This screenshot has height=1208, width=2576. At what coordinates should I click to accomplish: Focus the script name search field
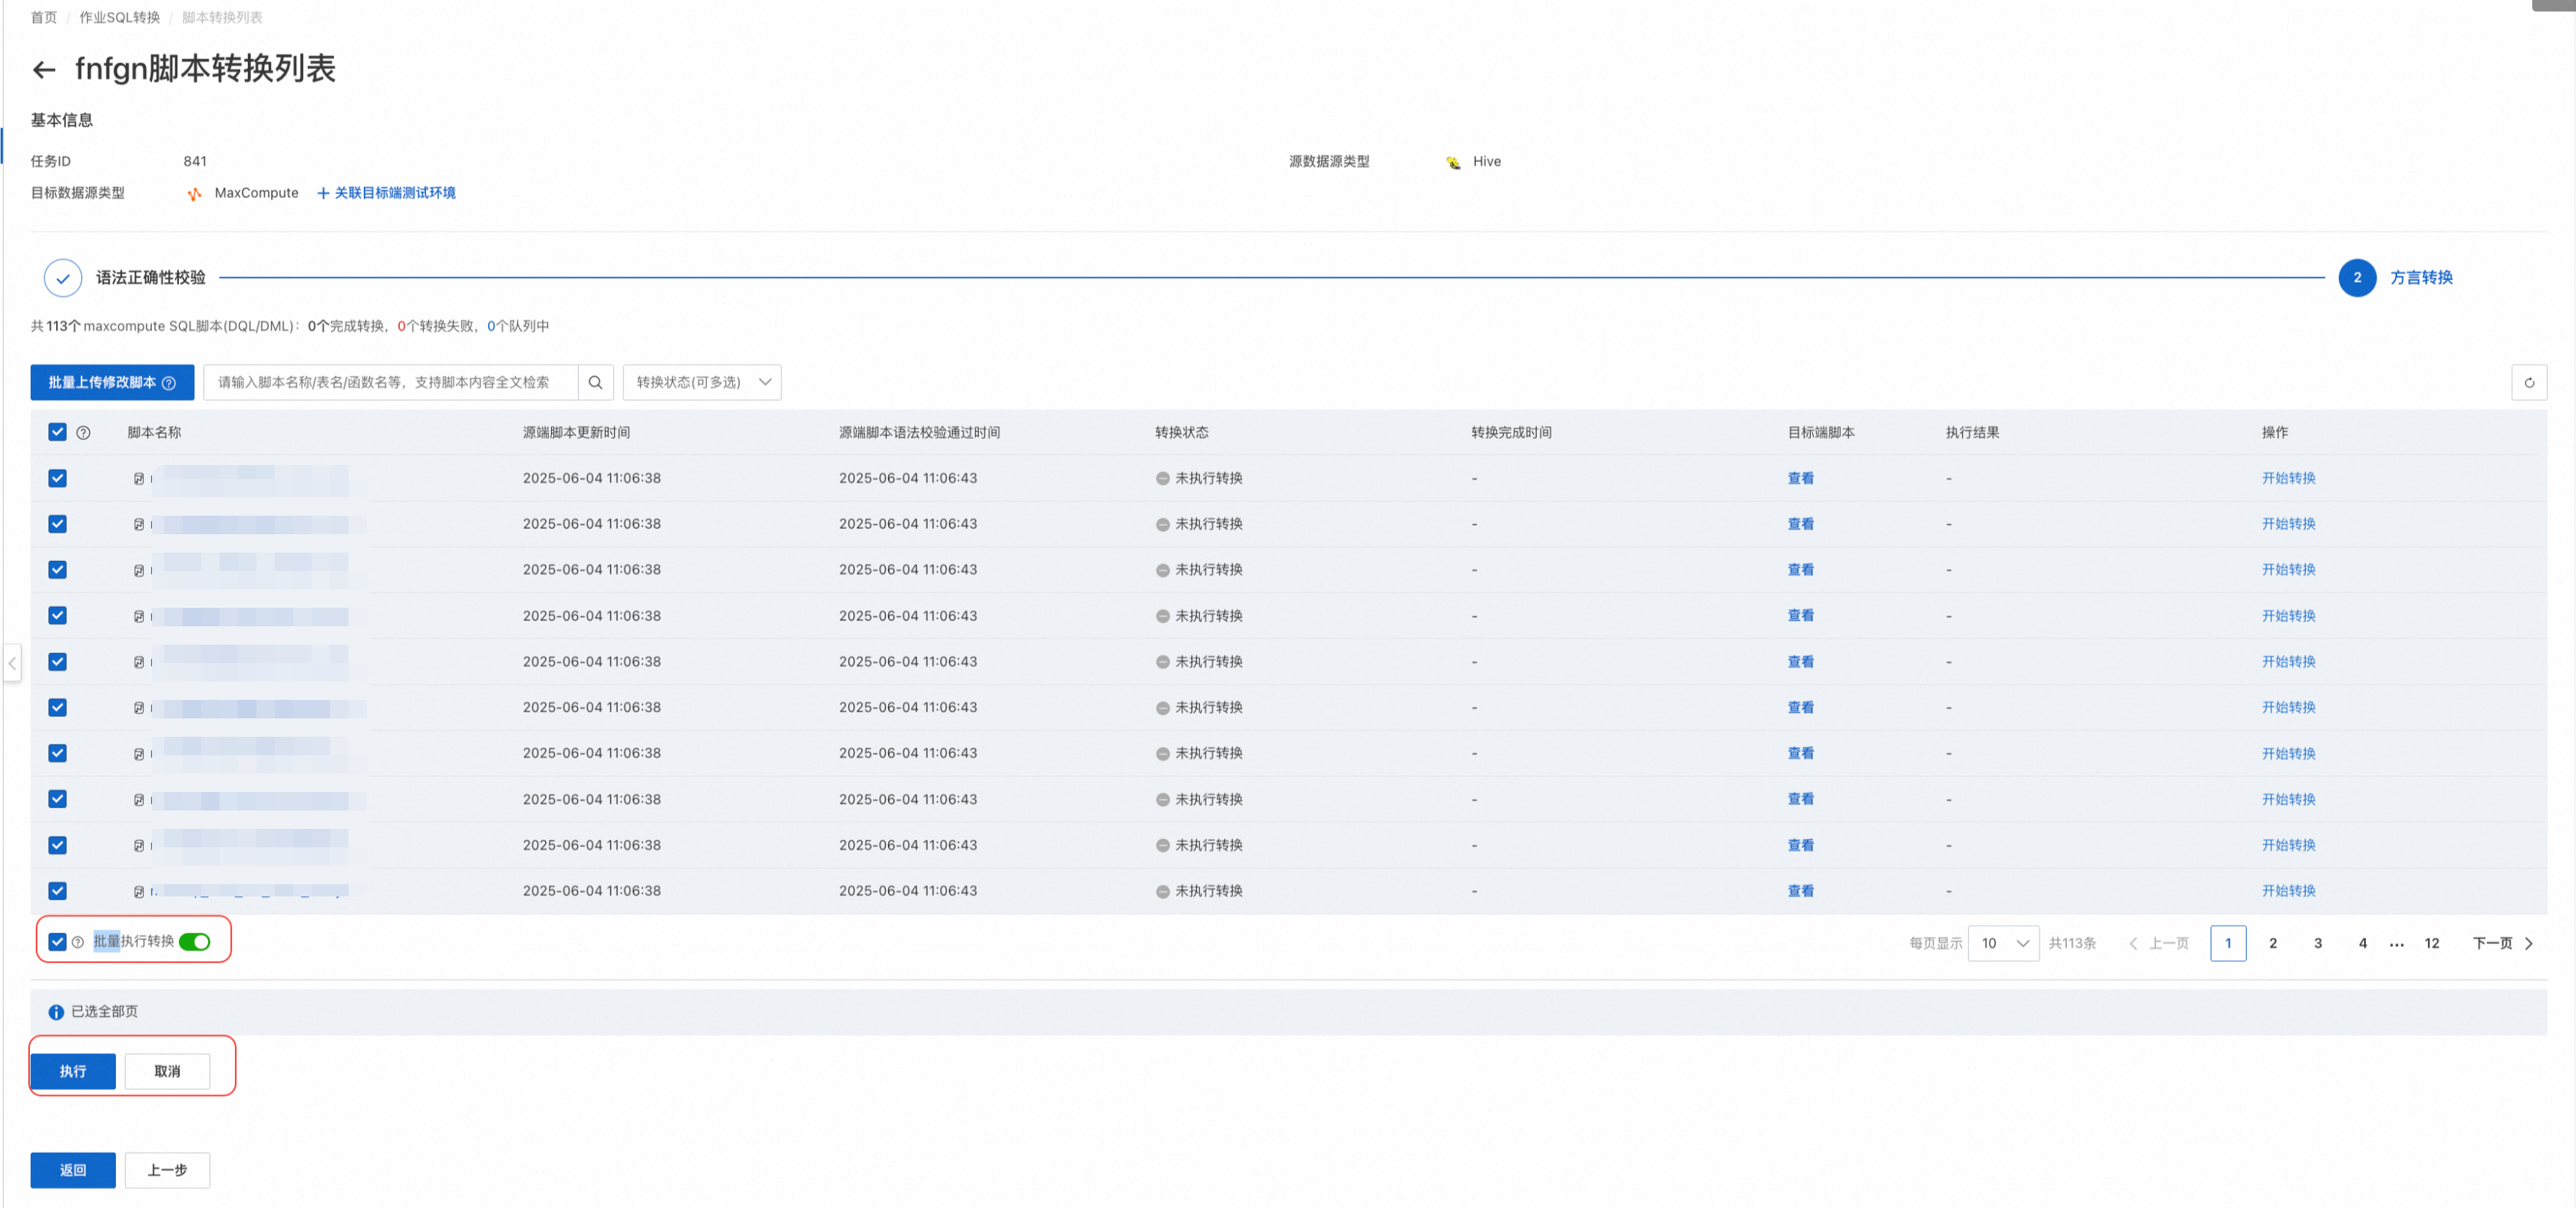(x=391, y=382)
